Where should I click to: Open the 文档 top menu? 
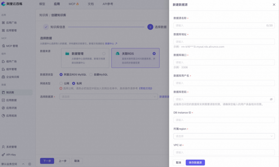[91, 4]
